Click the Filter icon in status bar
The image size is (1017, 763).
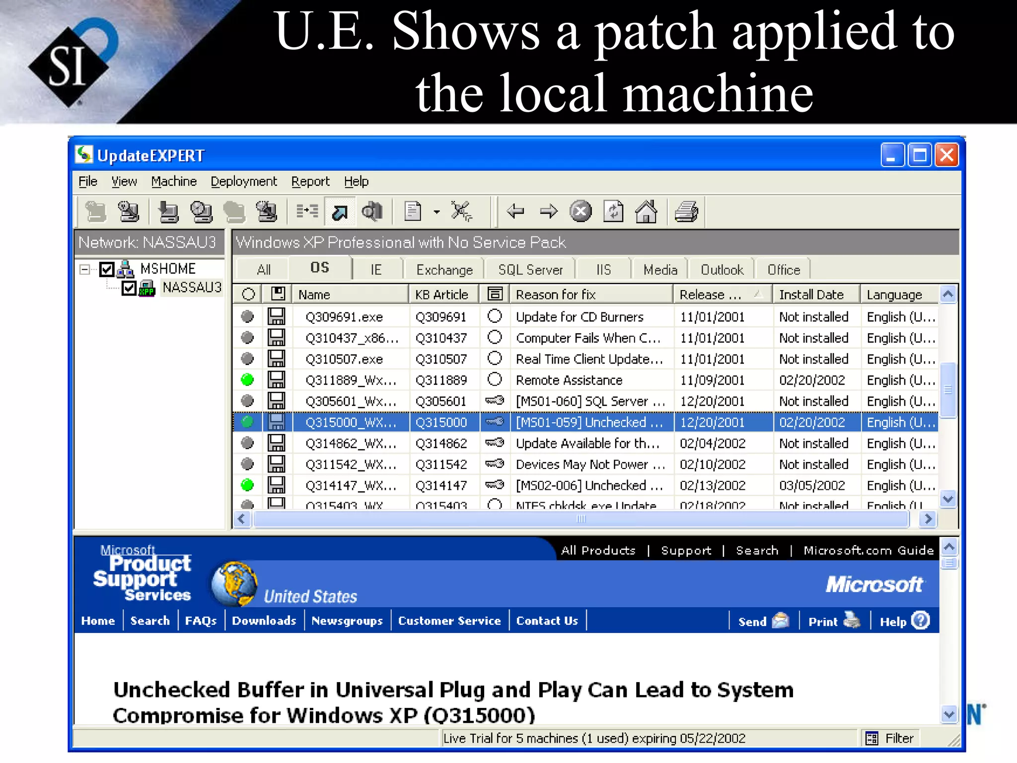(x=872, y=739)
